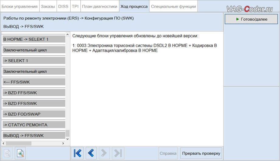Switch to the Блоки управления tab

pyautogui.click(x=19, y=6)
